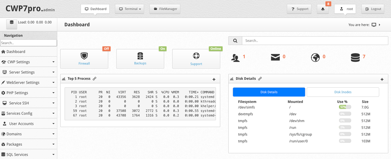Expand WebServer Settings menu
Image resolution: width=391 pixels, height=159 pixels.
click(28, 82)
